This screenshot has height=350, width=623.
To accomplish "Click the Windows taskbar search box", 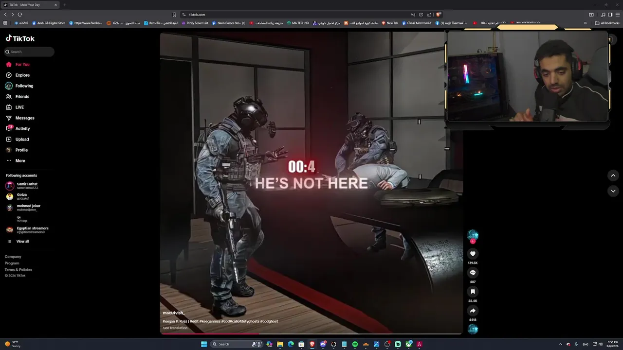I will pos(236,344).
